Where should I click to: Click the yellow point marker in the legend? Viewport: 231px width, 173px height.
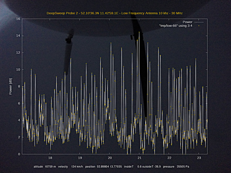pos(199,26)
